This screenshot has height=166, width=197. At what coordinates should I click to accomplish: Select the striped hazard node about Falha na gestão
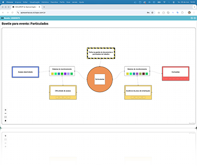tap(101, 53)
